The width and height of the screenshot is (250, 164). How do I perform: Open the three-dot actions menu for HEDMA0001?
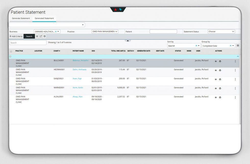(235, 70)
